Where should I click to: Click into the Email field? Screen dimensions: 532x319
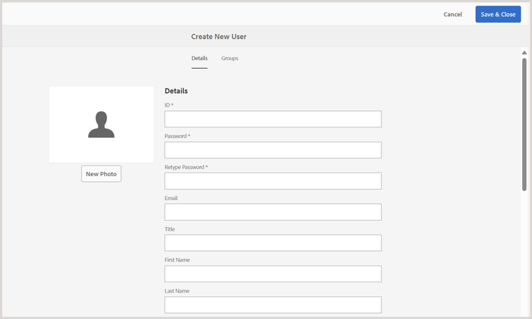coord(273,212)
